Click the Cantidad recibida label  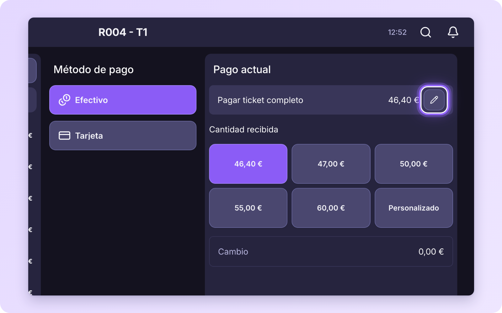(243, 130)
